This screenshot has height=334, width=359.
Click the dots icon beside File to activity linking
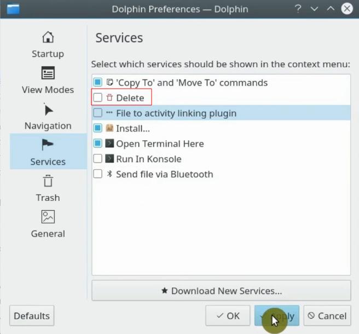tap(109, 113)
